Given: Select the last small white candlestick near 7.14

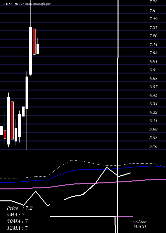Looking at the screenshot, I should (x=38, y=49).
